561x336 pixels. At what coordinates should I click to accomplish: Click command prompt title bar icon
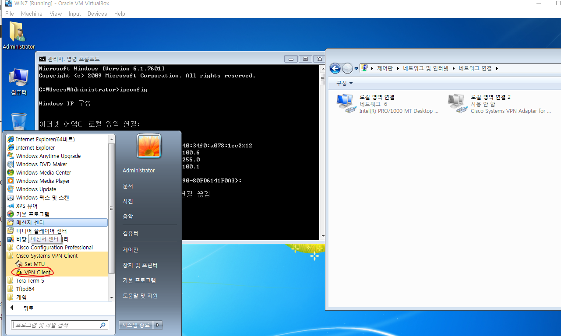tap(42, 59)
